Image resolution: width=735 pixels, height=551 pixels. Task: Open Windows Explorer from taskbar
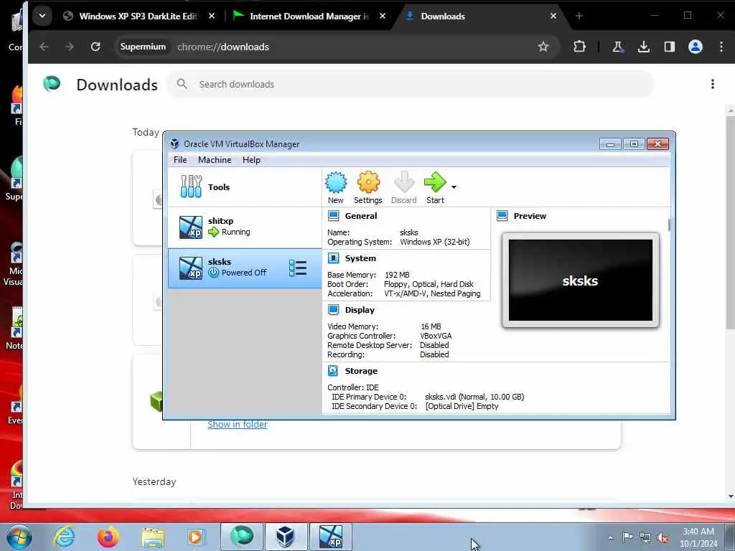coord(153,537)
